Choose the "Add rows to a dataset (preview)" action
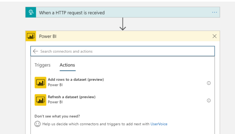Image resolution: width=235 pixels, height=134 pixels. point(76,80)
